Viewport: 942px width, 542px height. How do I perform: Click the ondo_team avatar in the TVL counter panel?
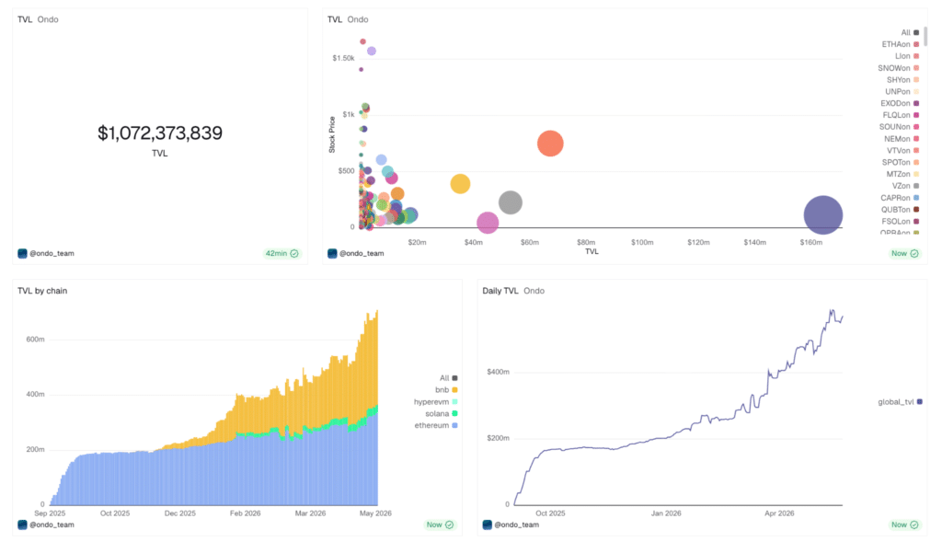(22, 254)
